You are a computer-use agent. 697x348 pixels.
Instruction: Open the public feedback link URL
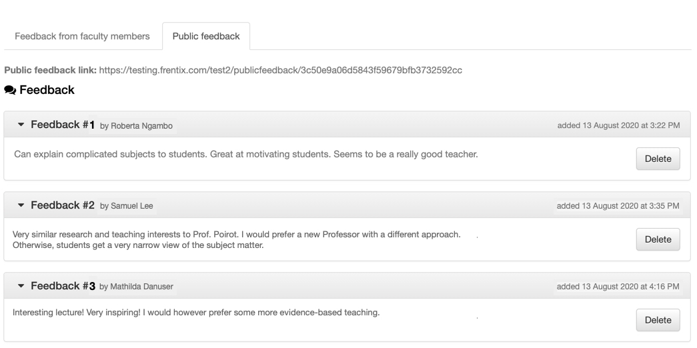(x=281, y=70)
